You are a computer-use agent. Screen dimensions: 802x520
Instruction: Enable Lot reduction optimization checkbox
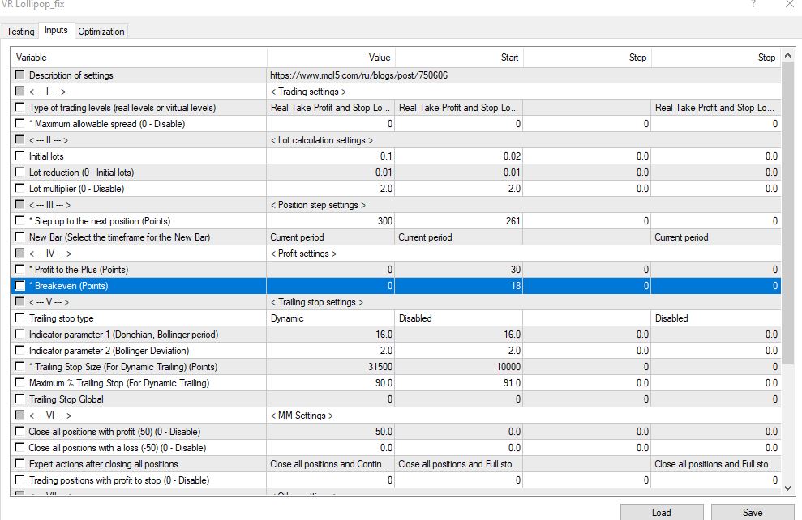click(19, 173)
